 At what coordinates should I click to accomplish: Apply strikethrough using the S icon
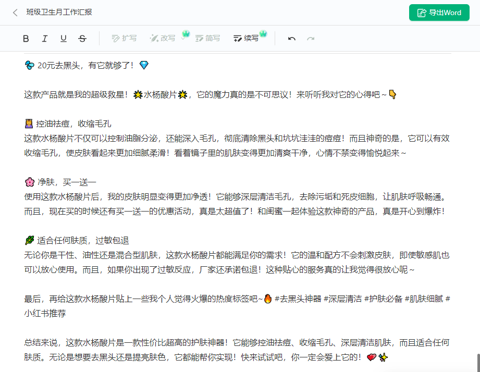pos(81,38)
